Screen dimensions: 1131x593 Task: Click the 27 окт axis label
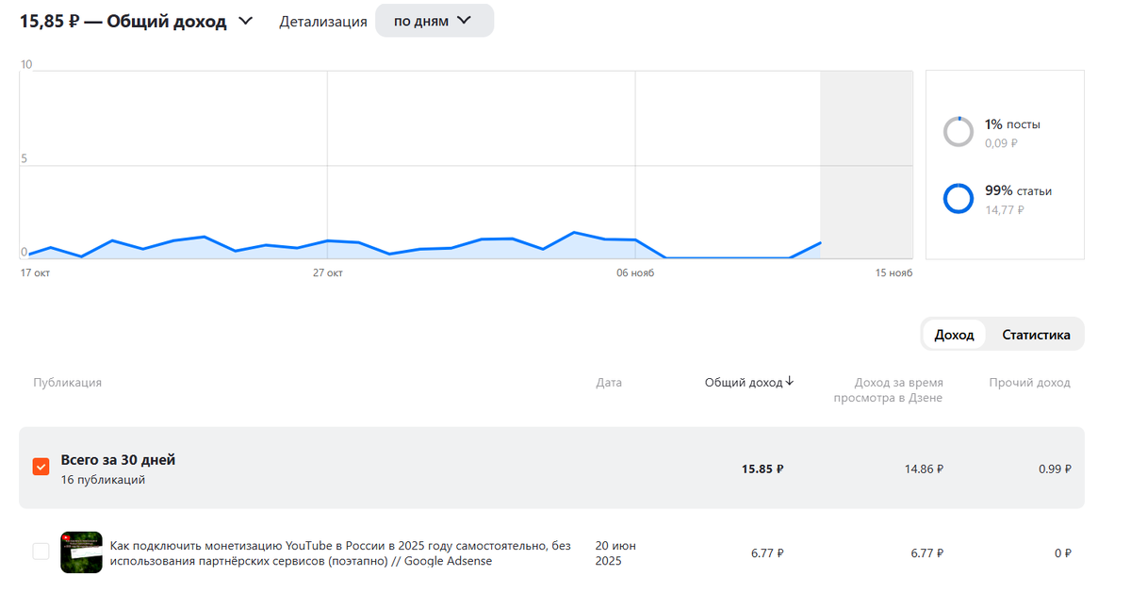327,272
